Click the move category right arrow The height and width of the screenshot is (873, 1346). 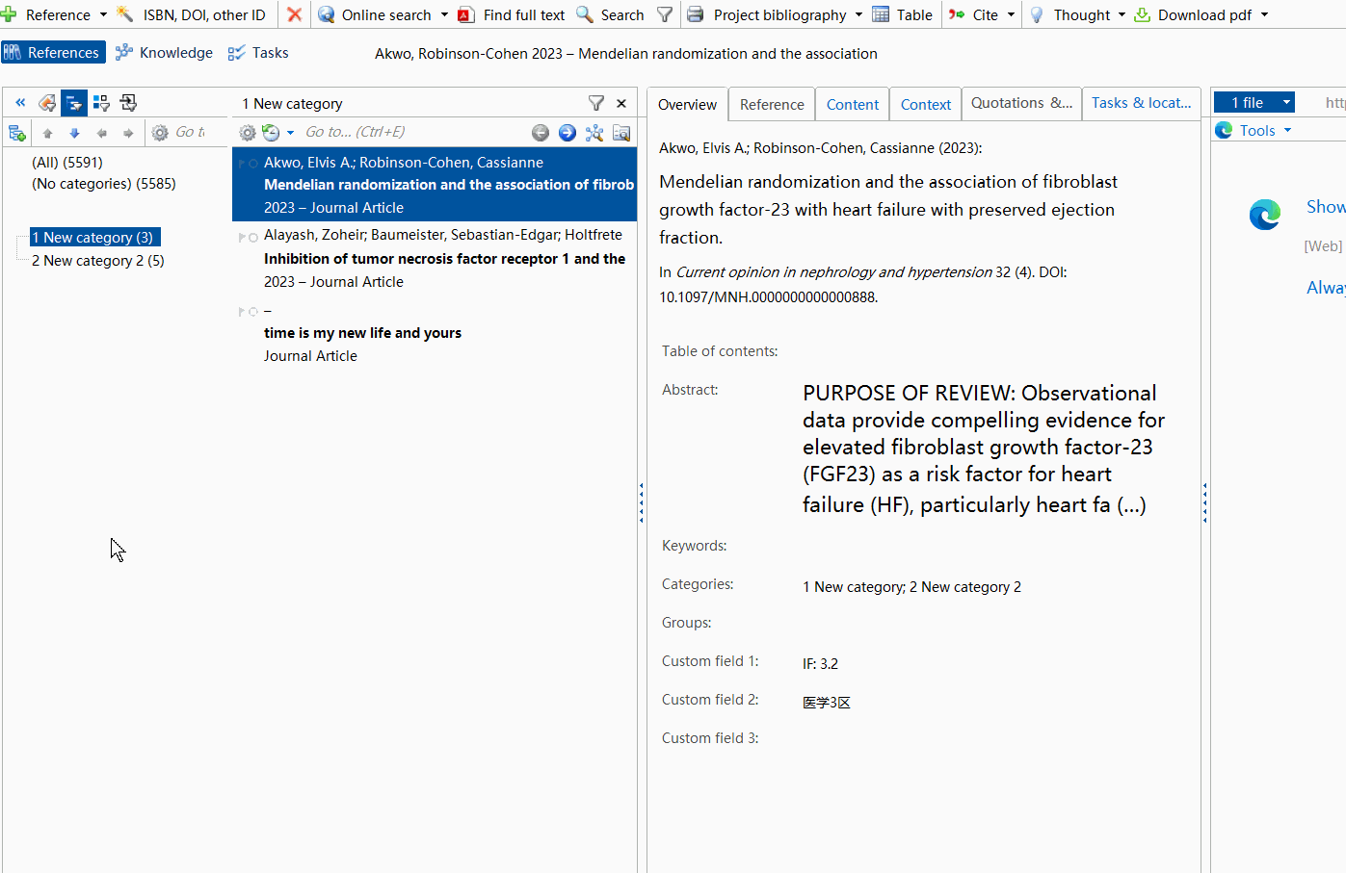[128, 133]
